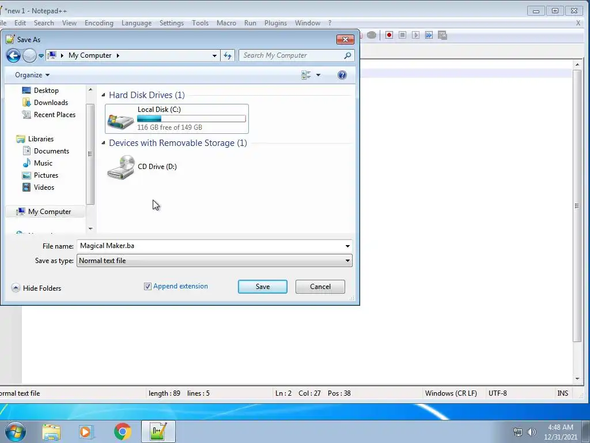Click the File name input field
Image resolution: width=590 pixels, height=443 pixels.
click(x=210, y=246)
